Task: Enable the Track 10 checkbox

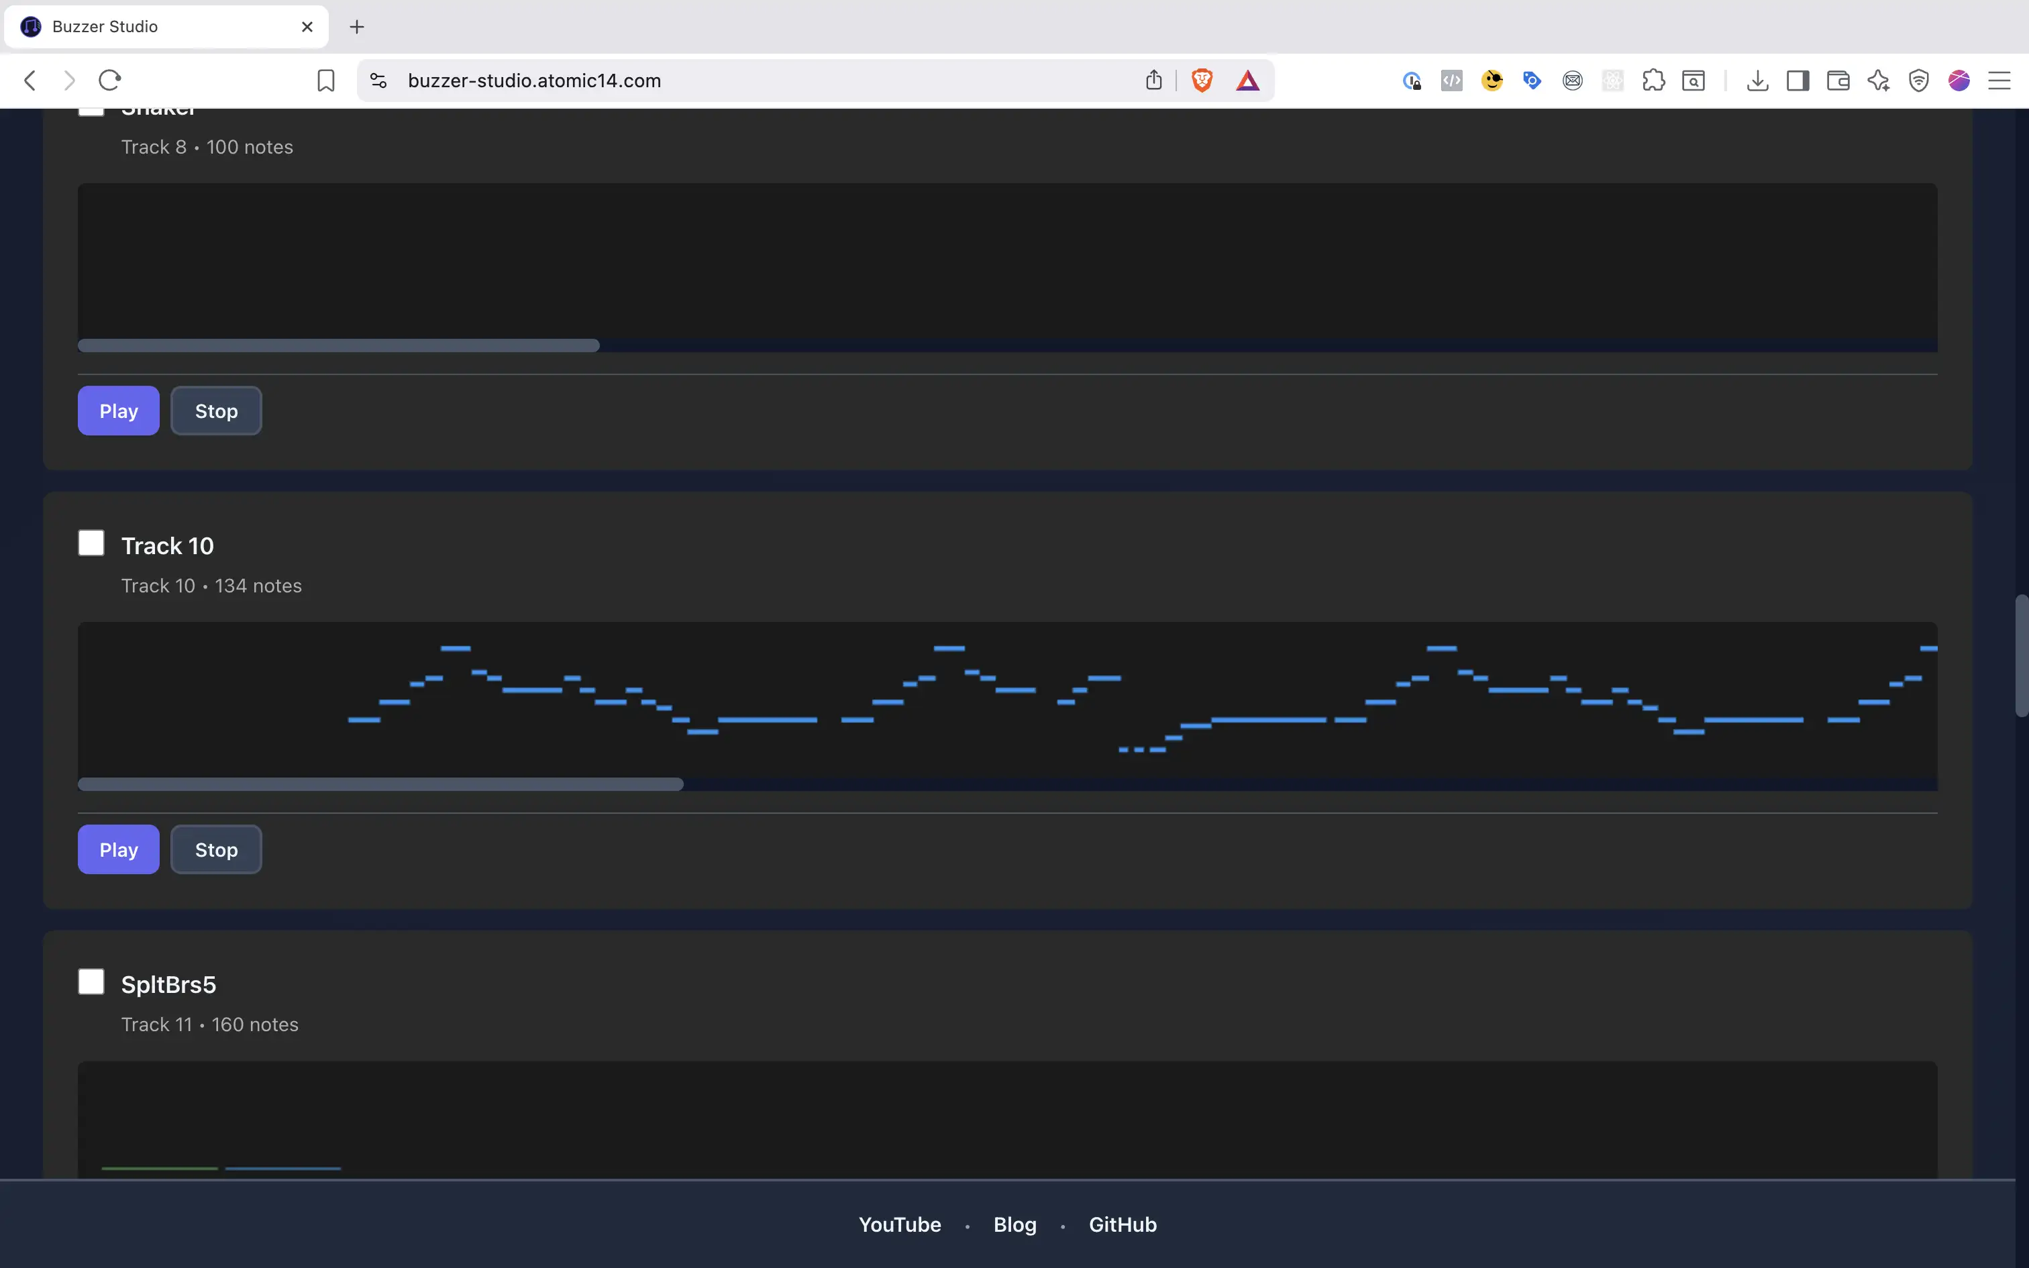Action: pos(91,543)
